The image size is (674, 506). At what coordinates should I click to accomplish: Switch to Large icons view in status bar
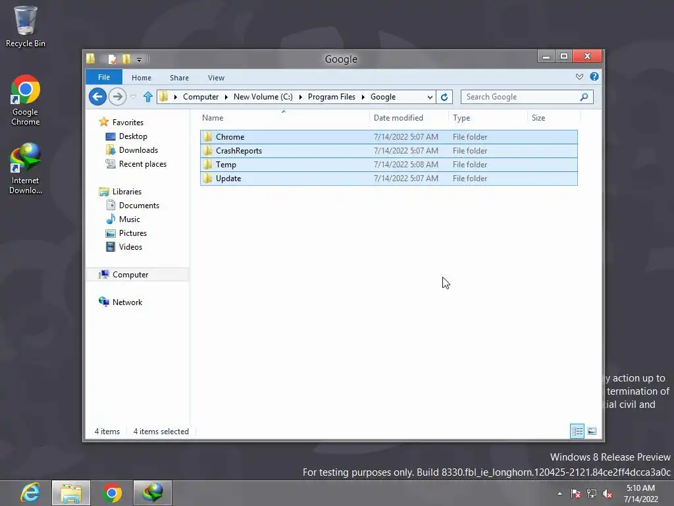point(592,431)
